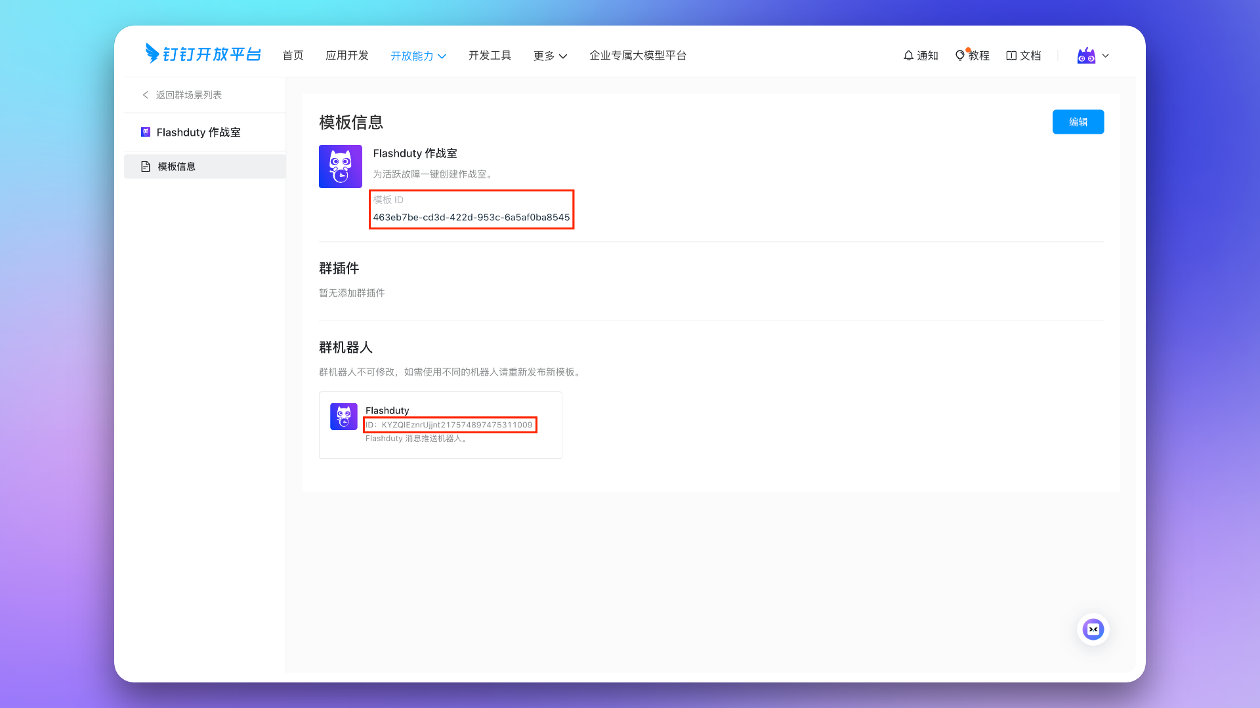Click the 模板信息 document icon
The height and width of the screenshot is (708, 1260).
coord(146,167)
